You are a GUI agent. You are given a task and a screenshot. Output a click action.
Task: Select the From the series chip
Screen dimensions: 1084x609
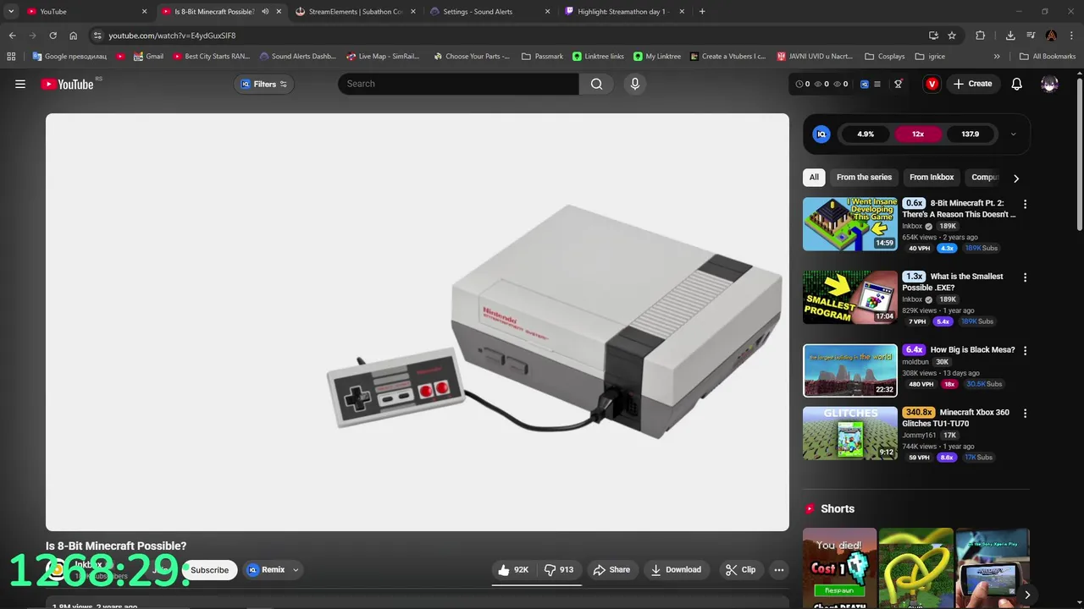(864, 178)
